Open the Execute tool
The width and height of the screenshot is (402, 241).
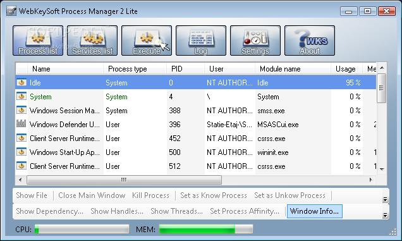pyautogui.click(x=147, y=40)
